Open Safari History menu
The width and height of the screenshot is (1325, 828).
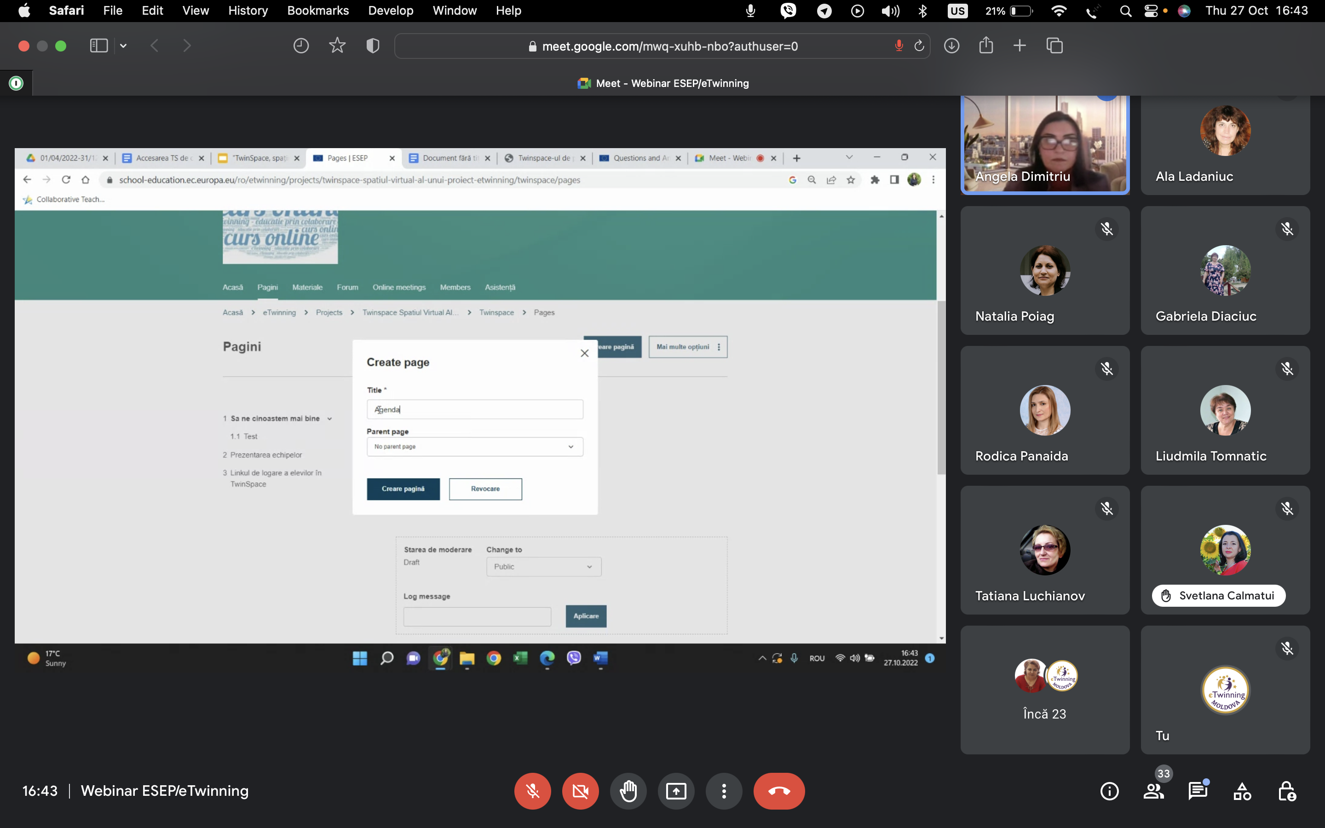[248, 11]
